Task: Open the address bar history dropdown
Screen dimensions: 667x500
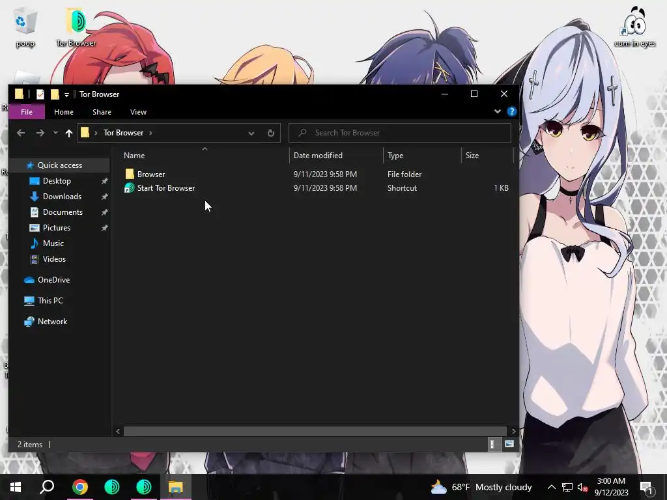Action: [251, 133]
